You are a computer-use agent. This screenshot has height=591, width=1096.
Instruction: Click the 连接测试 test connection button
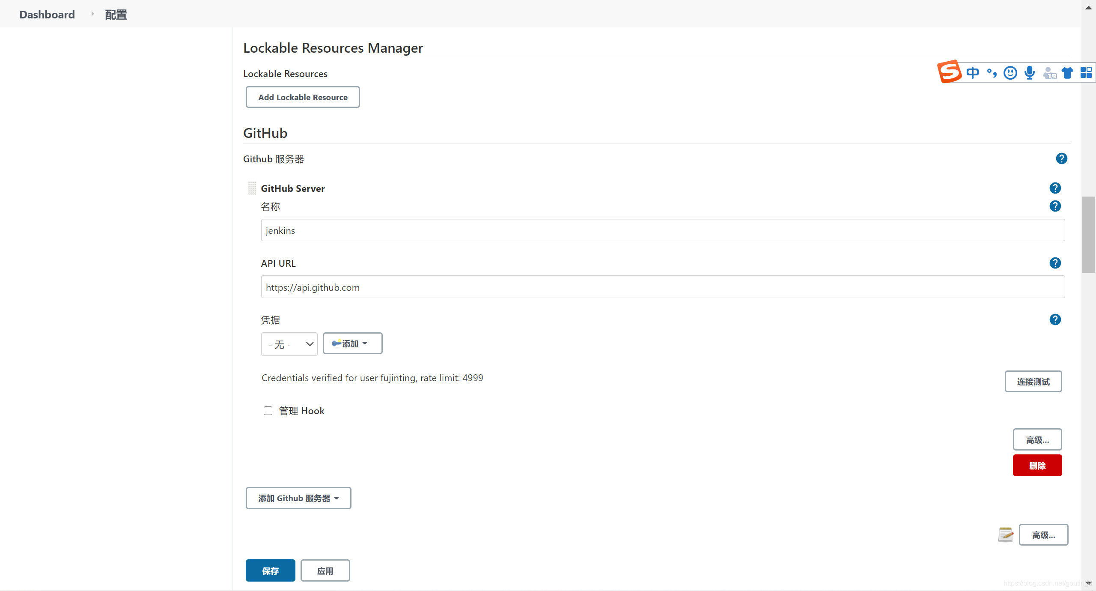1033,382
